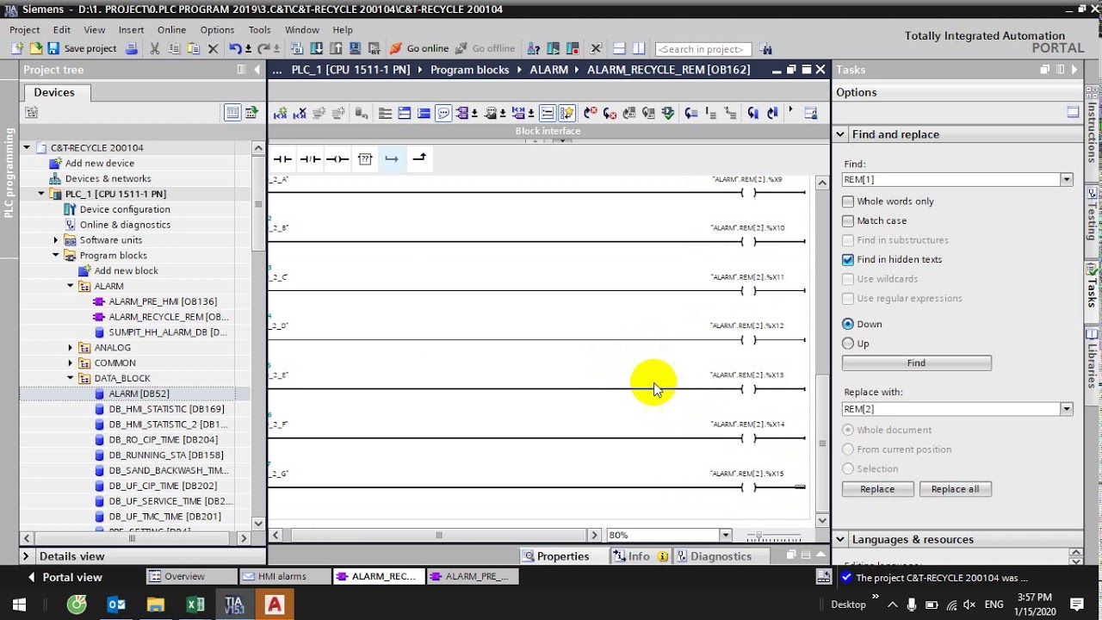The image size is (1102, 620).
Task: Click the Replace all button
Action: tap(955, 489)
